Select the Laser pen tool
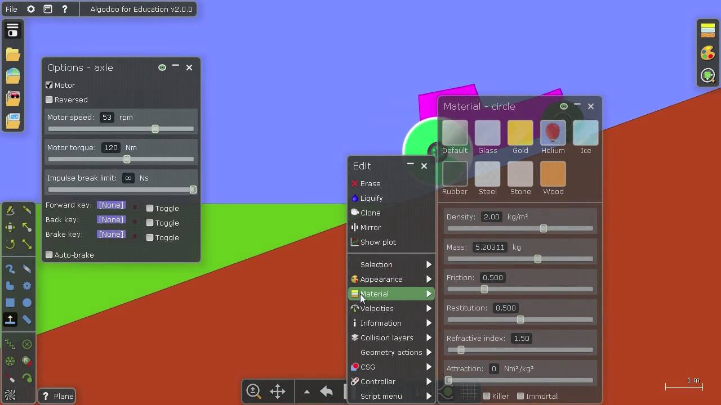Viewport: 721px width, 405px height. click(10, 378)
